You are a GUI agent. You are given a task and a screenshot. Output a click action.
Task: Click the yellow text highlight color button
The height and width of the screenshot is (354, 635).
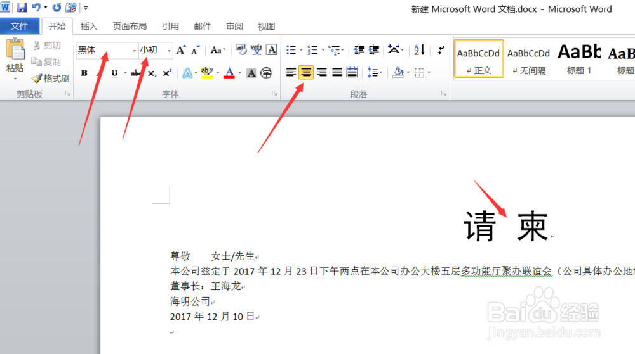coord(207,73)
